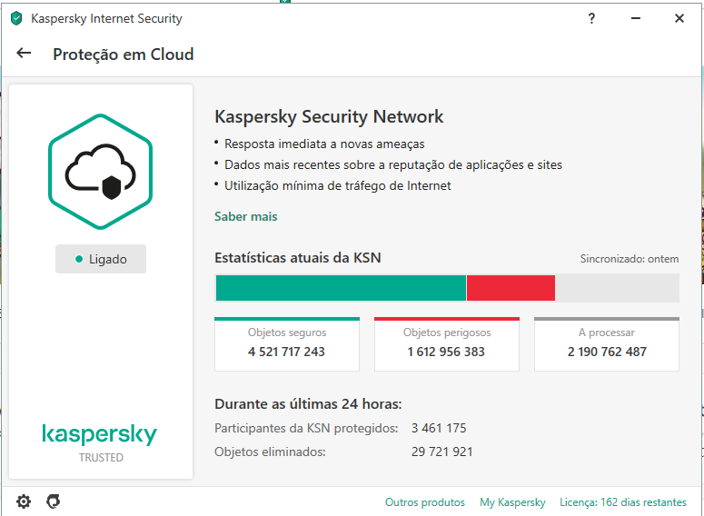Click the help question mark icon

(591, 18)
